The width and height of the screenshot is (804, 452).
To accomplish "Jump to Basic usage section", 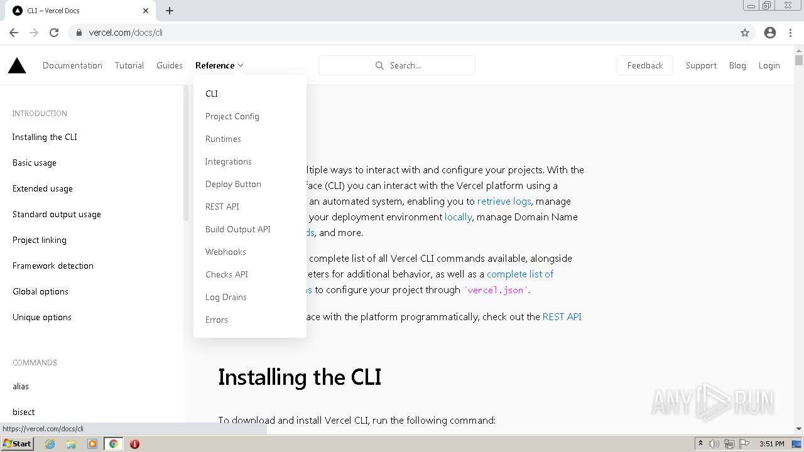I will [x=35, y=163].
